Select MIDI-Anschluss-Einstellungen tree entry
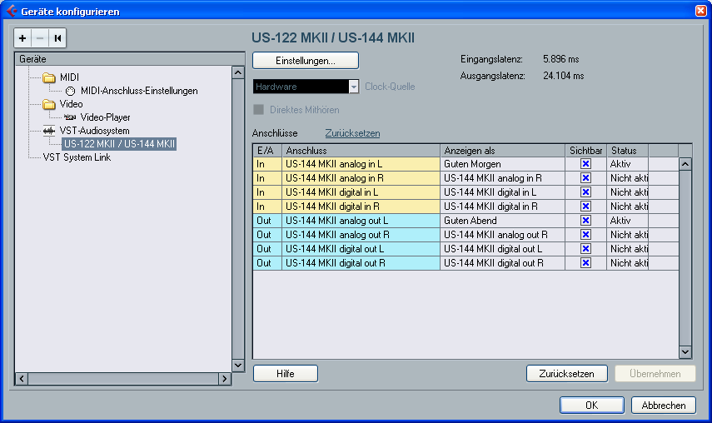The width and height of the screenshot is (712, 423). [x=139, y=91]
